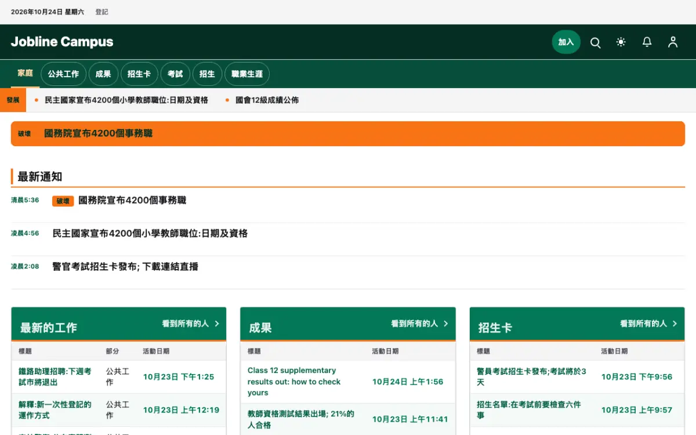
Task: Click date 10月23日 下午9:56
Action: [x=637, y=377]
